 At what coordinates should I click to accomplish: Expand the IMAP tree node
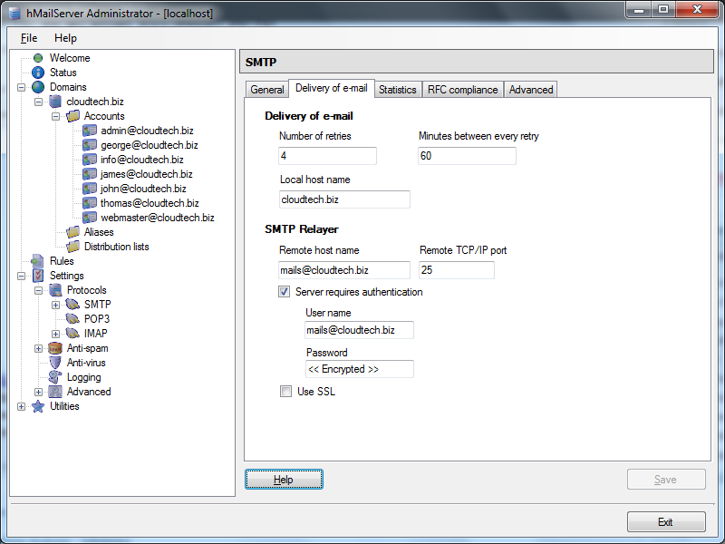click(x=55, y=334)
